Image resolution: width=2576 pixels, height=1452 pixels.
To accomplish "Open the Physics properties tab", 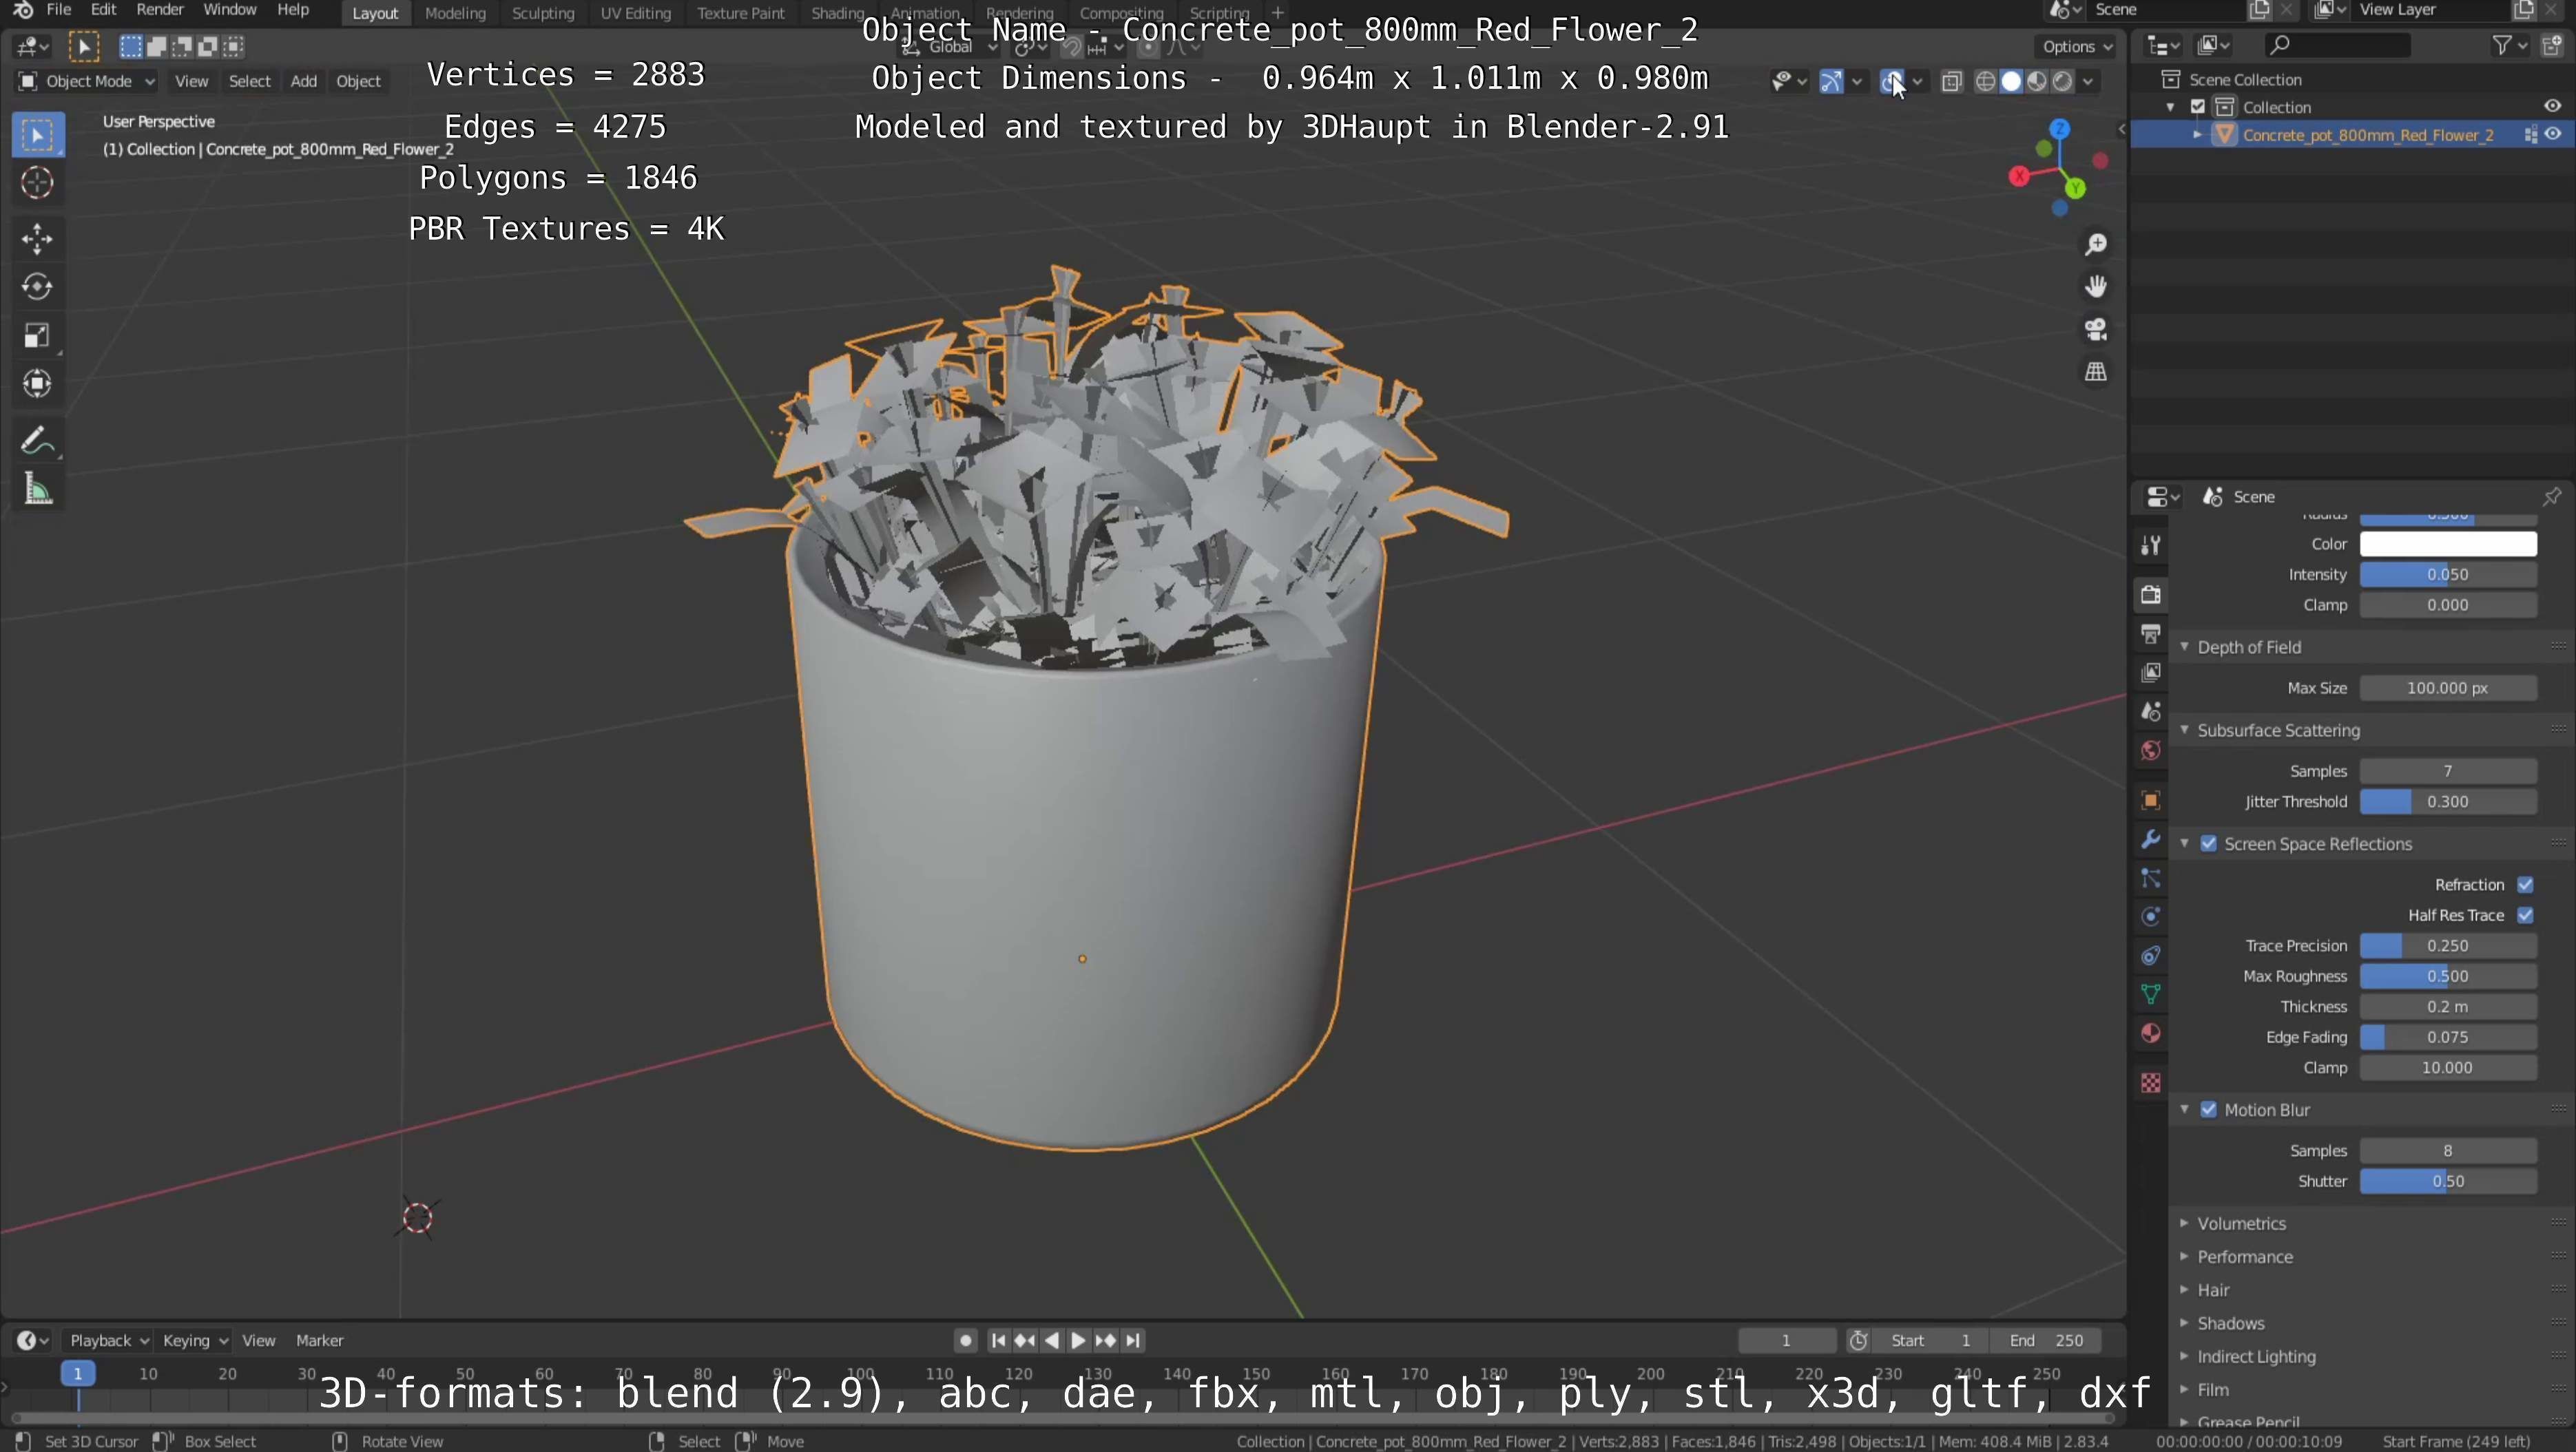I will point(2151,917).
